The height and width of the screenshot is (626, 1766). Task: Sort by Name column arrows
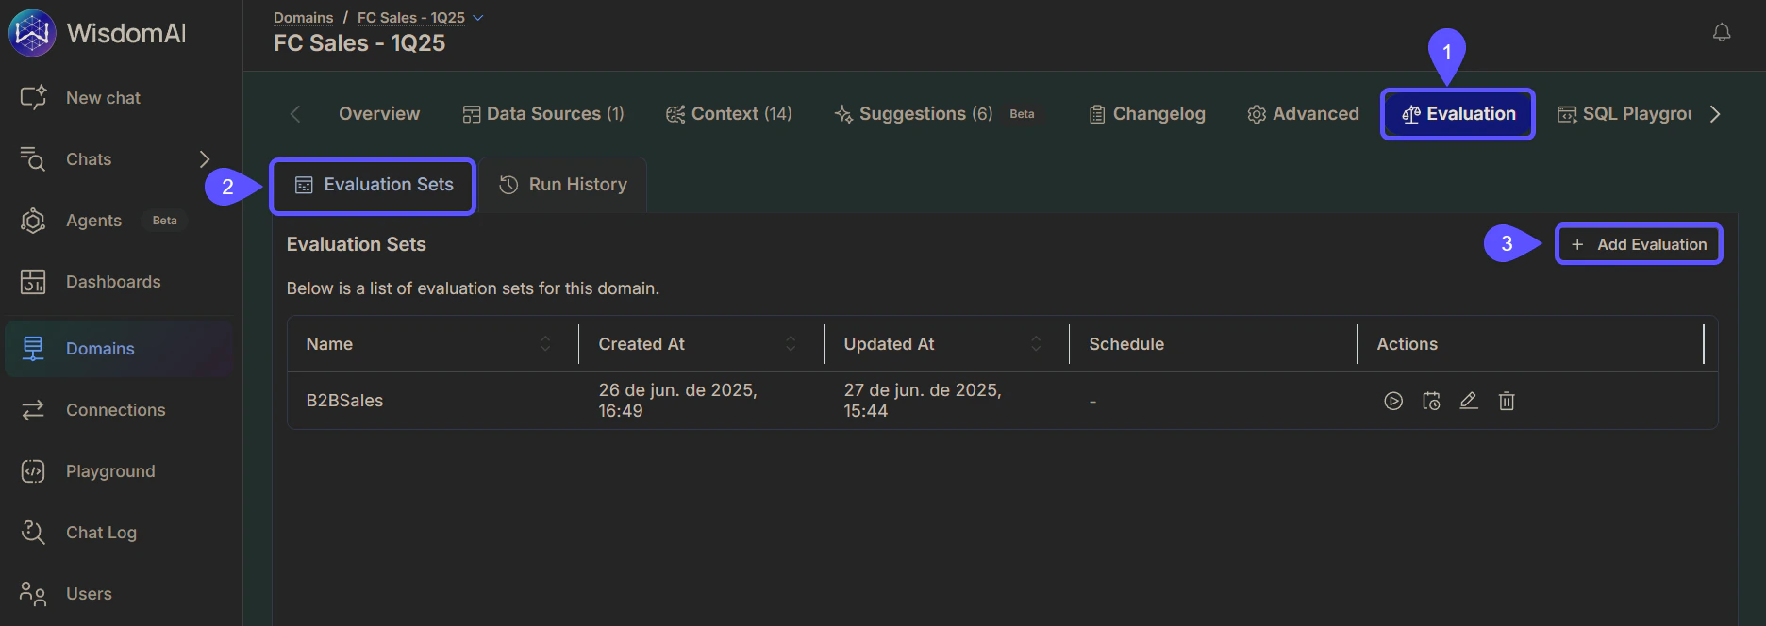click(545, 344)
